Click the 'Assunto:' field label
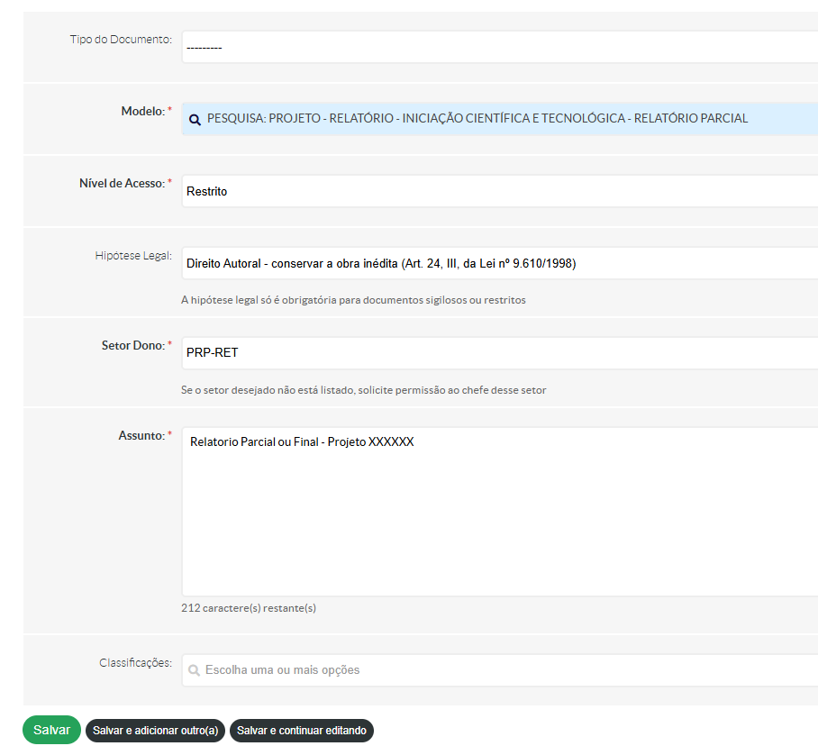This screenshot has width=818, height=755. click(141, 435)
